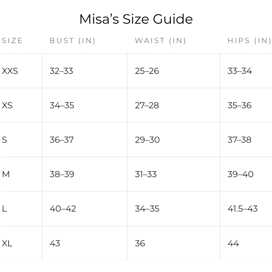Viewport: 272px width, 272px height.
Task: Select the 37–38 hips cell
Action: pos(240,140)
